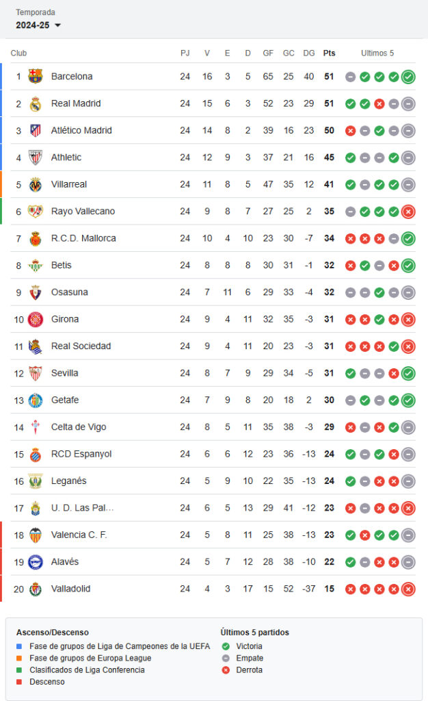Sort table by Pts column header
This screenshot has height=701, width=428.
point(329,53)
